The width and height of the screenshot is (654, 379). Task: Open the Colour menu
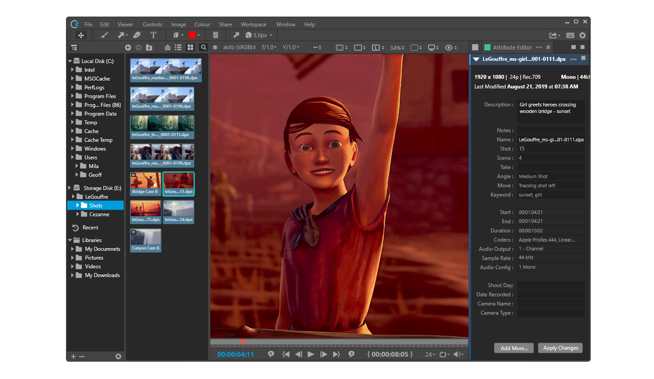point(202,25)
